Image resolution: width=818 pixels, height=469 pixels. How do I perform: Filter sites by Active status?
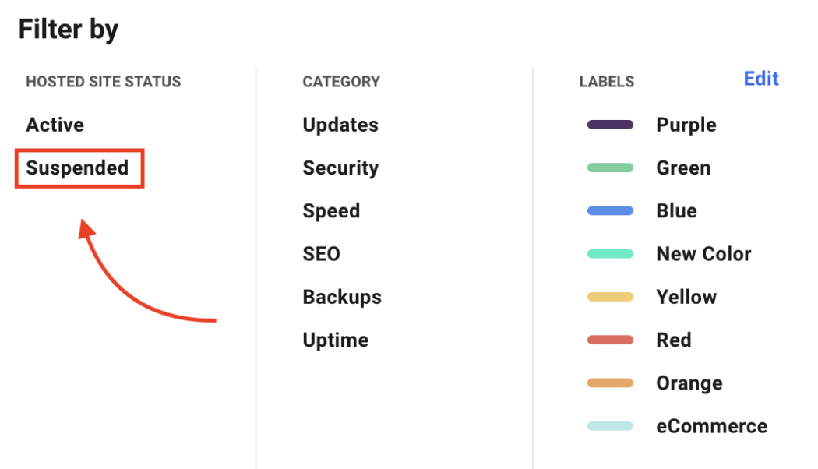[x=55, y=125]
